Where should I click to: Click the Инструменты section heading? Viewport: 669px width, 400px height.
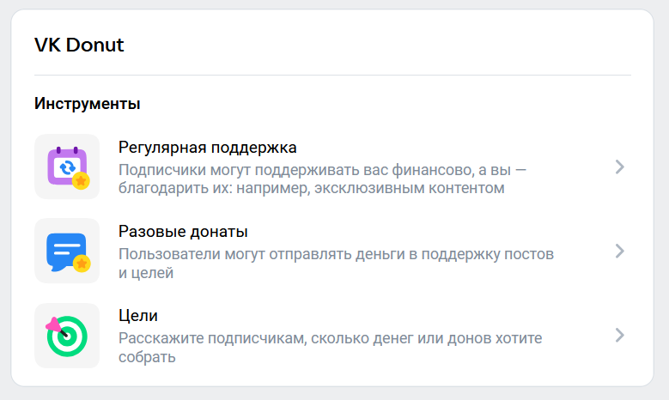[x=88, y=104]
